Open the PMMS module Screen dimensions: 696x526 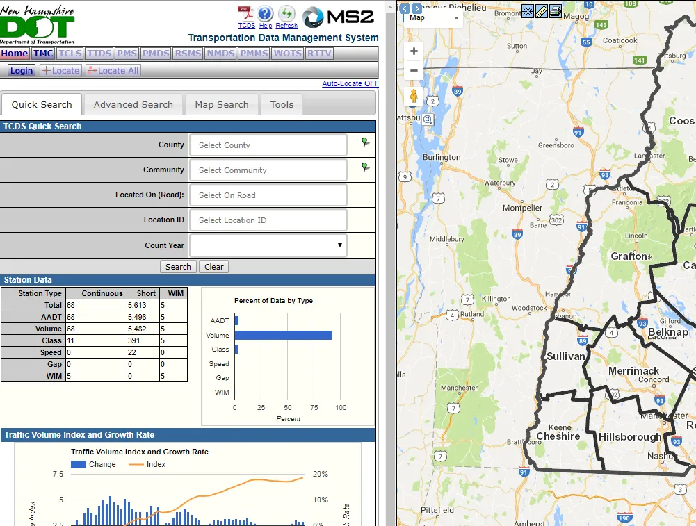pos(254,54)
